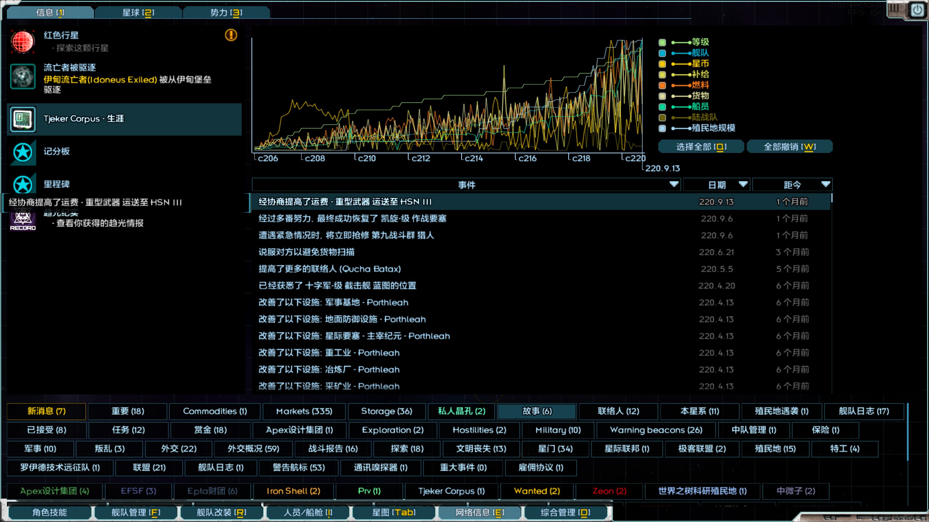The height and width of the screenshot is (522, 929).
Task: Click the yellow exclamation alert icon
Action: [x=231, y=35]
